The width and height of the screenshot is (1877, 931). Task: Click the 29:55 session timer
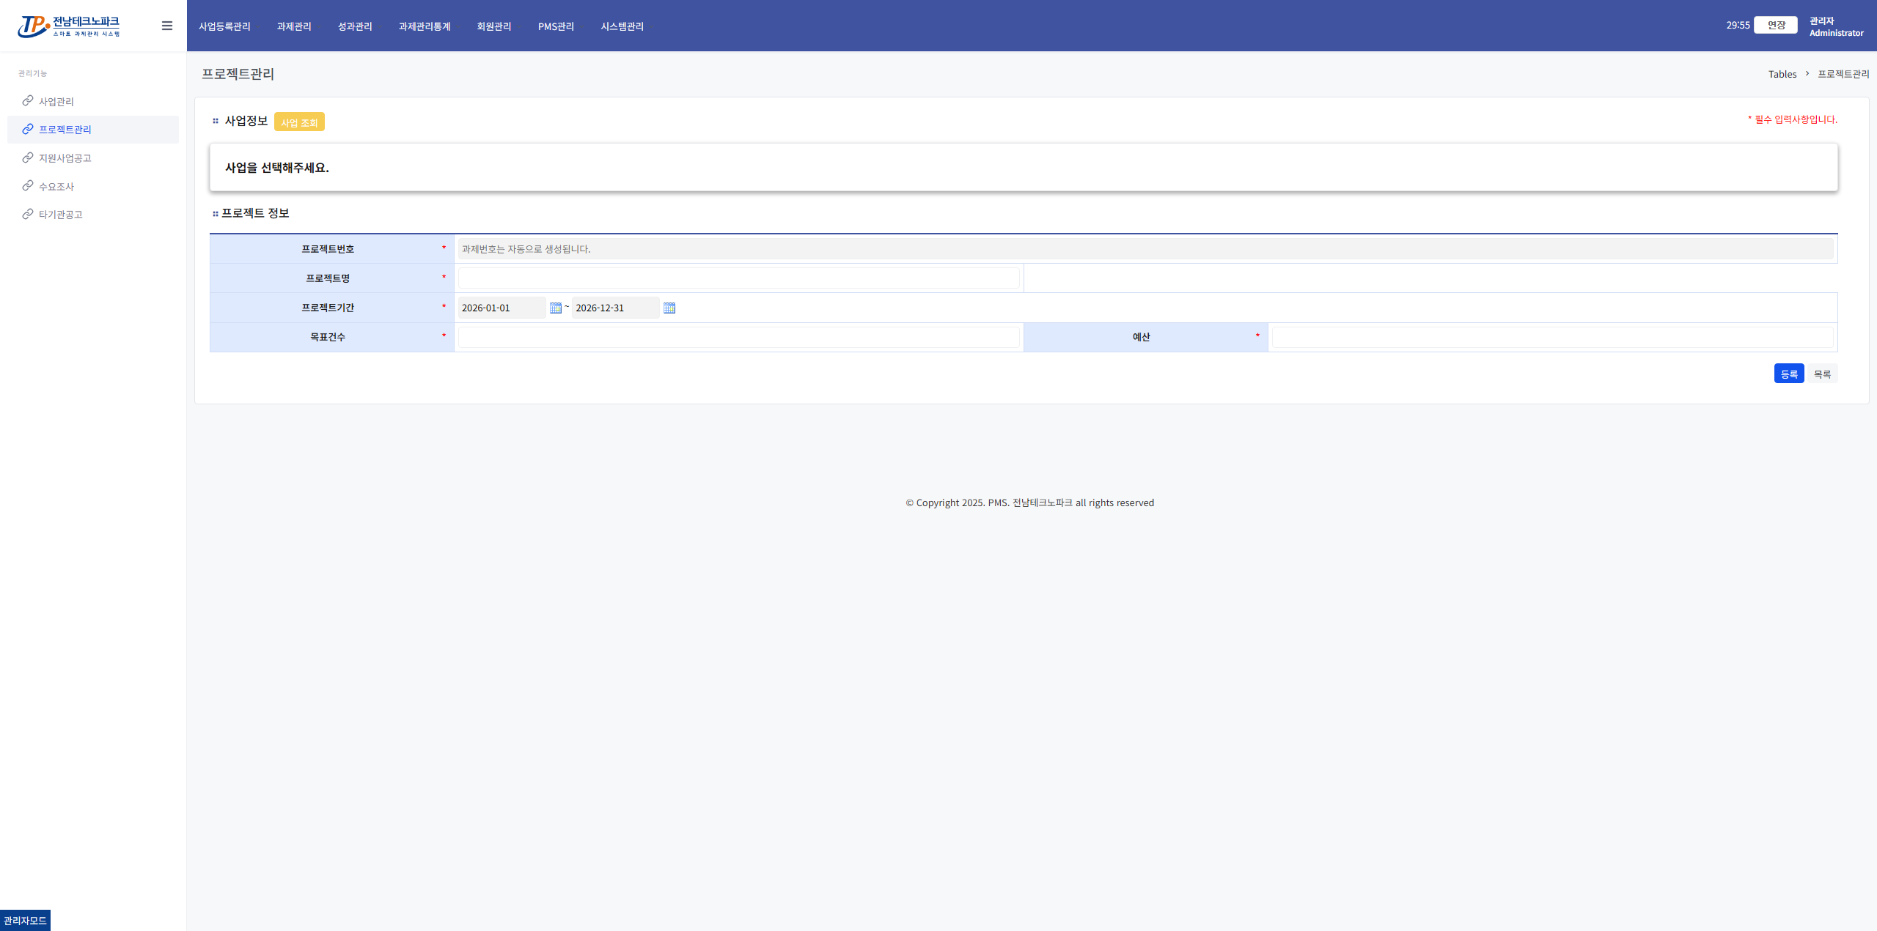(x=1738, y=25)
